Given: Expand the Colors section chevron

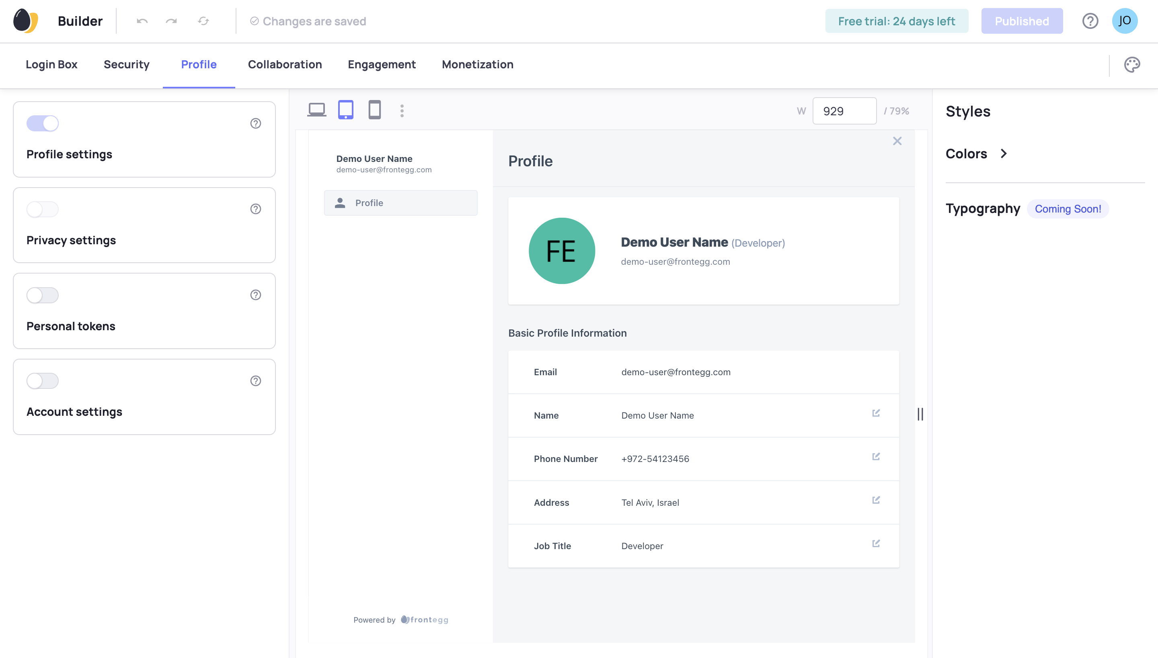Looking at the screenshot, I should (1004, 153).
